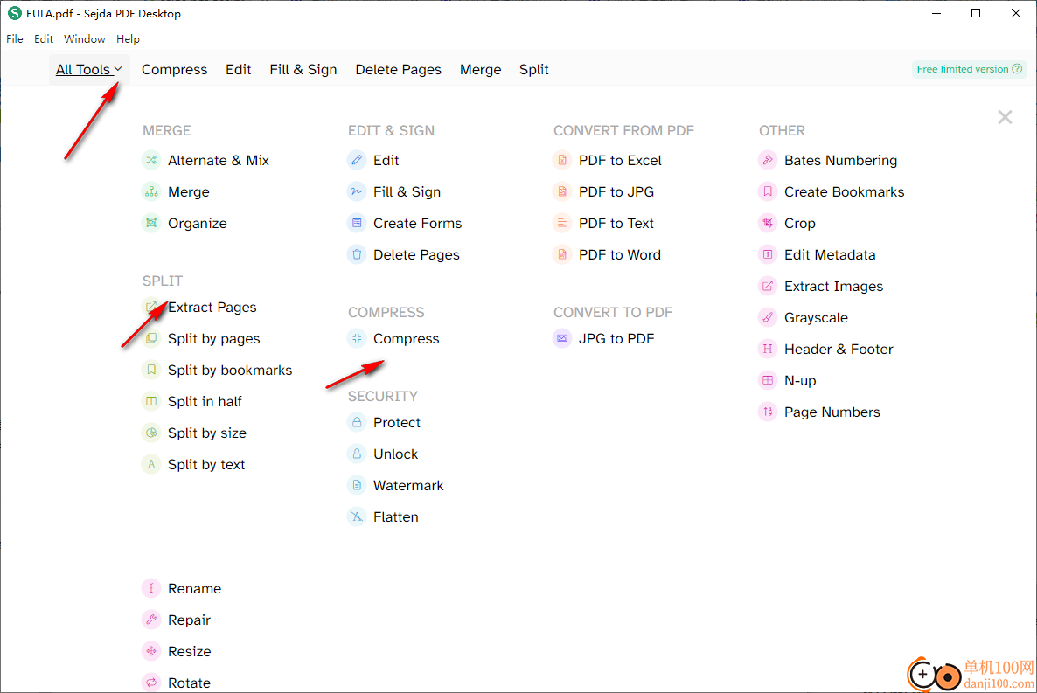Click the Page Numbers icon
The image size is (1037, 693).
point(768,412)
